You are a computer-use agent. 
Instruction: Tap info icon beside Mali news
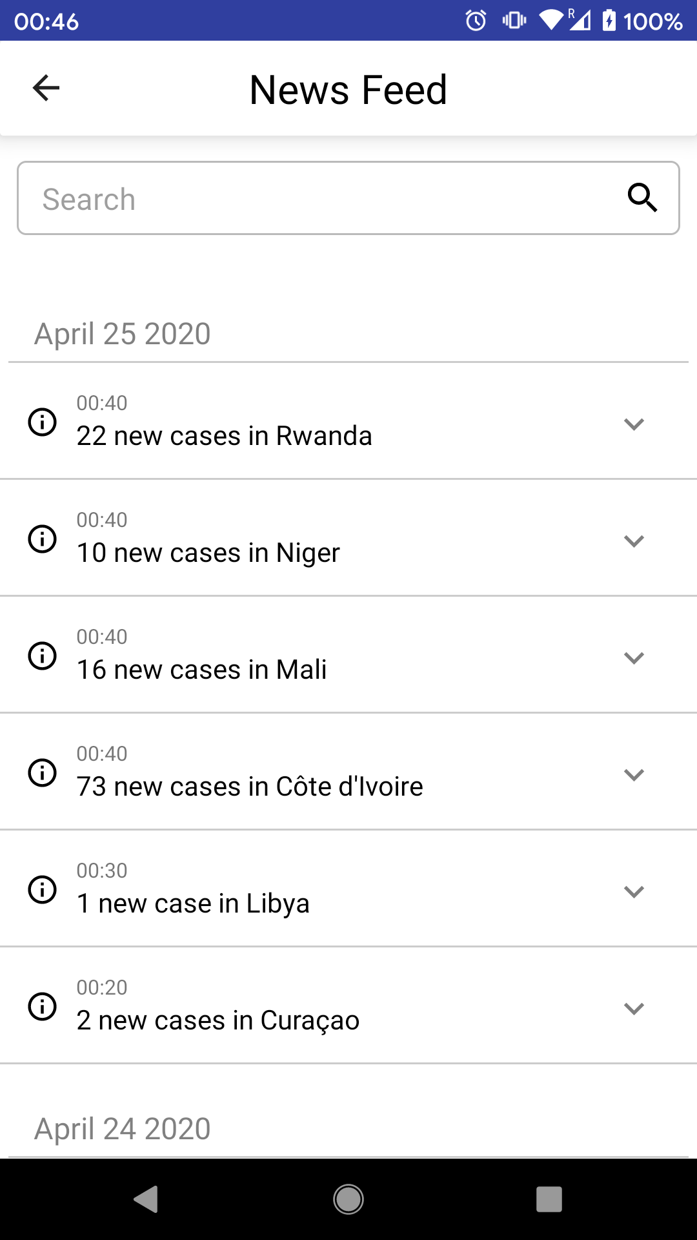pyautogui.click(x=43, y=656)
